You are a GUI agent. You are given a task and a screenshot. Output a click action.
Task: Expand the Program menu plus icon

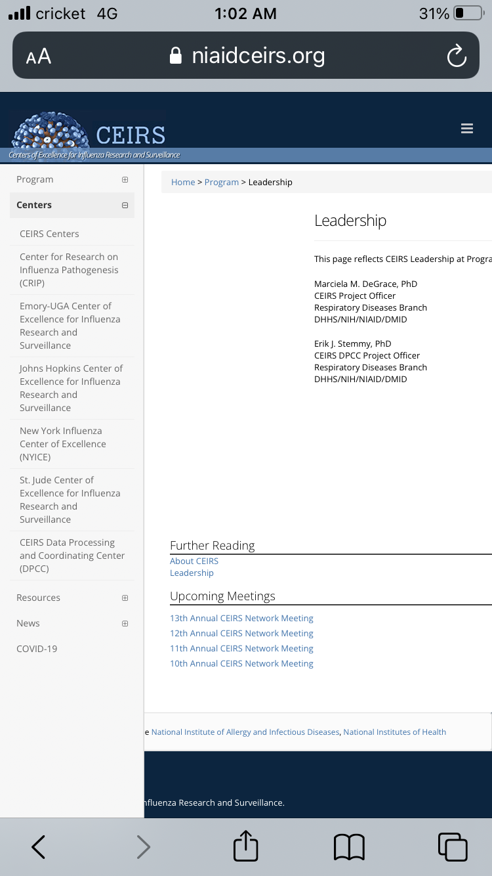[x=125, y=179]
